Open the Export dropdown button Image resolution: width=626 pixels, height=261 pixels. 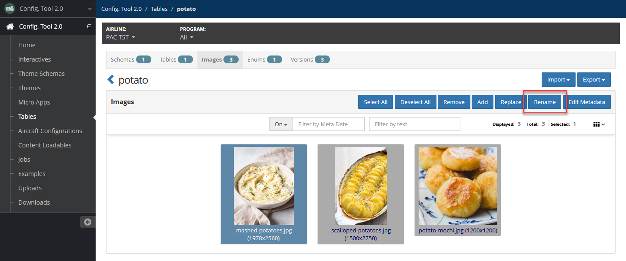[594, 80]
